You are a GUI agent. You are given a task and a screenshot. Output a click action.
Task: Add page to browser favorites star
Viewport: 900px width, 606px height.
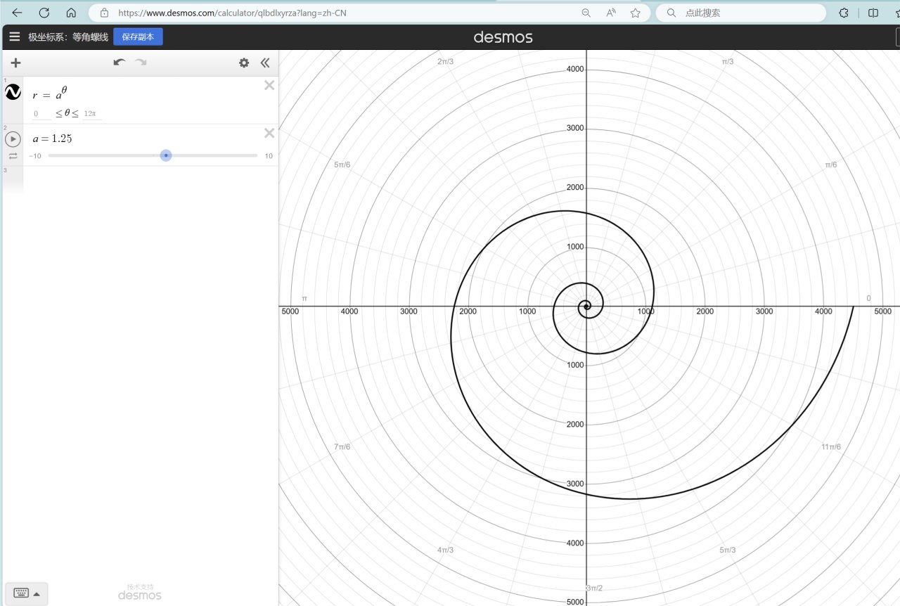635,13
